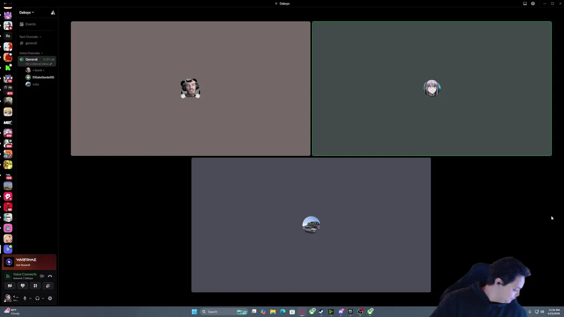Select user rcklz in voice list

click(x=33, y=84)
